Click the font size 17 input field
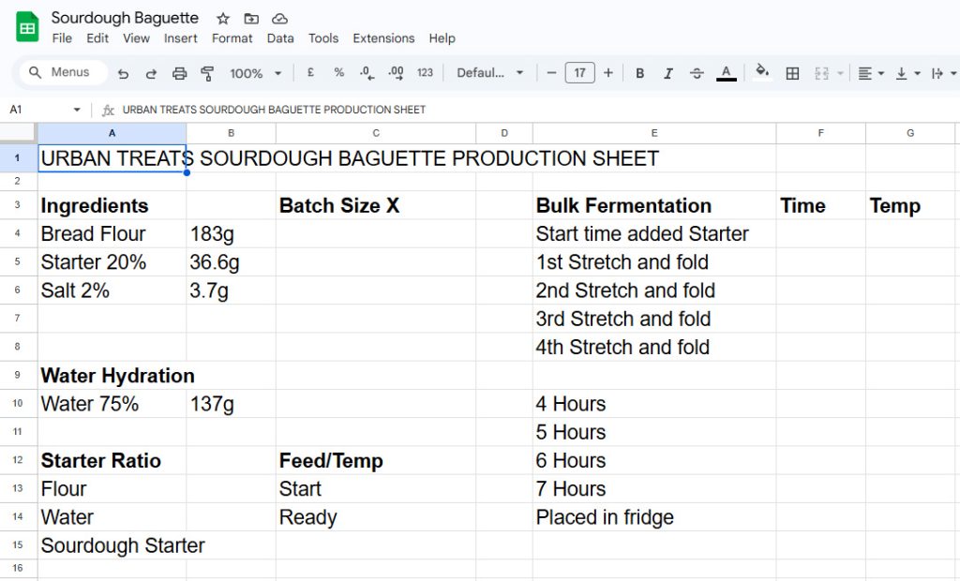This screenshot has width=960, height=581. (579, 73)
